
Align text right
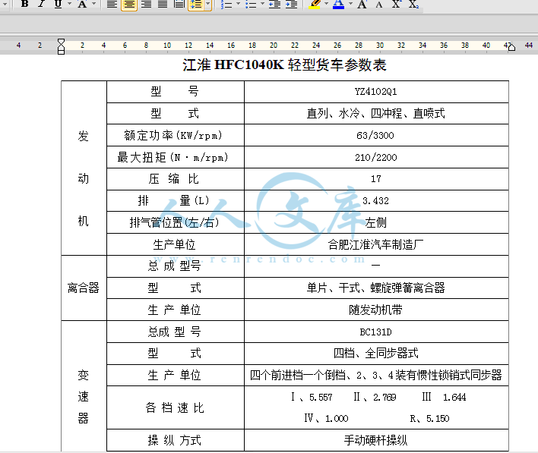click(146, 4)
